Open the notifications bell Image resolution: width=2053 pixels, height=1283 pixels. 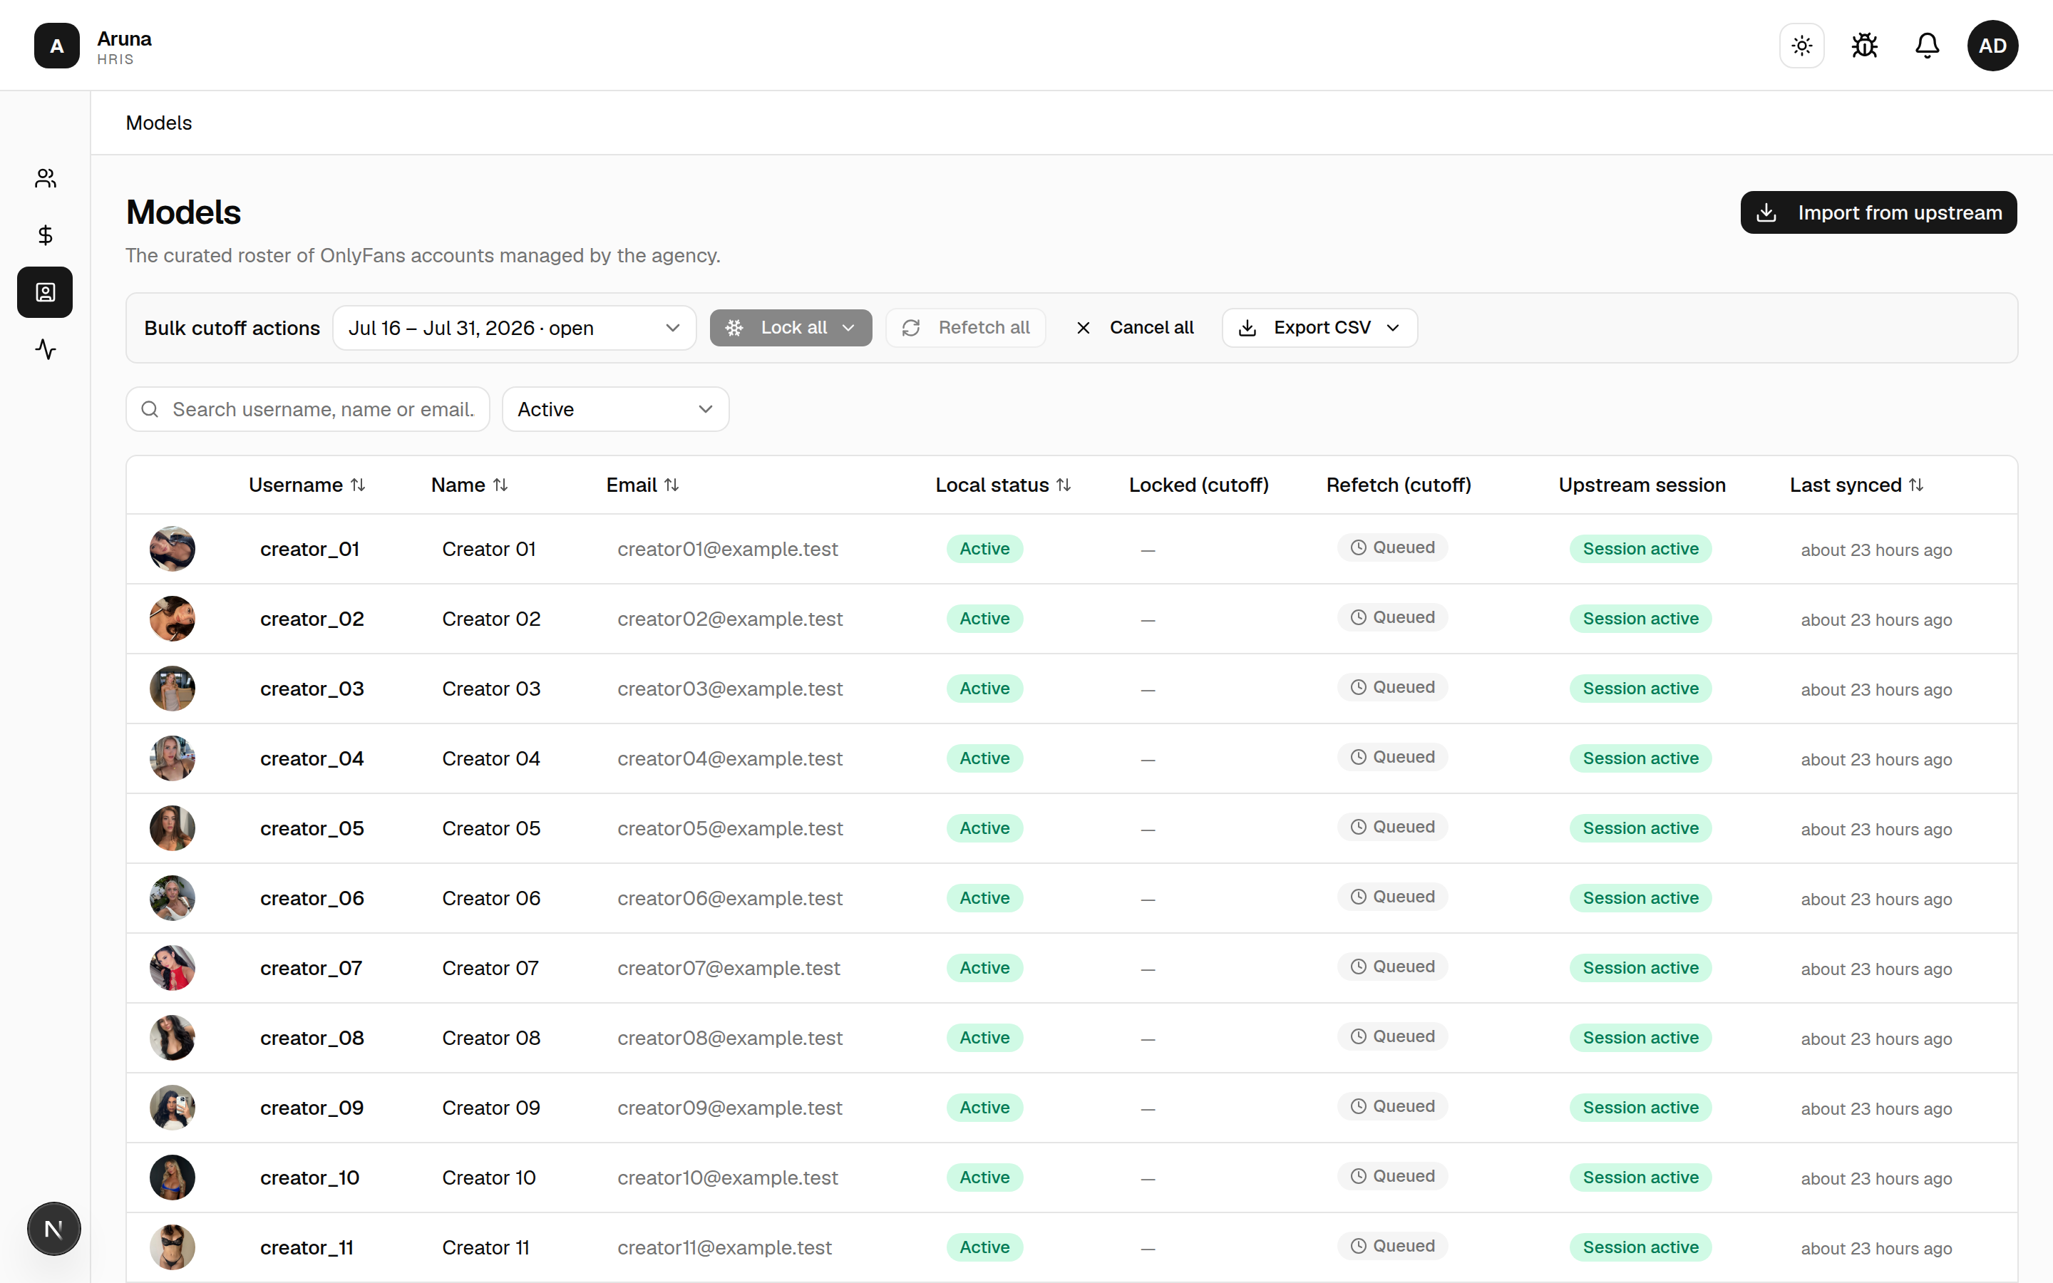[x=1928, y=45]
